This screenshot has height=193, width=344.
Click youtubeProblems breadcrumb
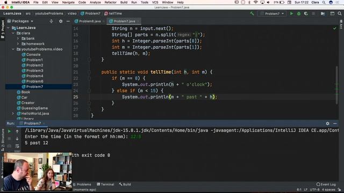pyautogui.click(x=49, y=13)
